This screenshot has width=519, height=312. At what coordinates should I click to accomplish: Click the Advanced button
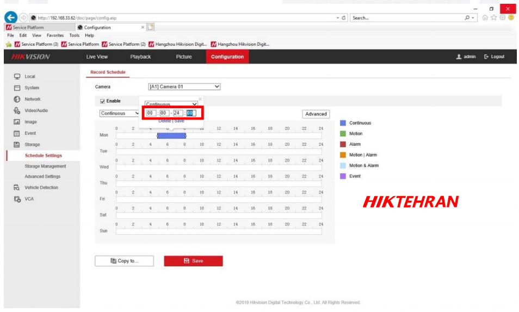coord(316,114)
